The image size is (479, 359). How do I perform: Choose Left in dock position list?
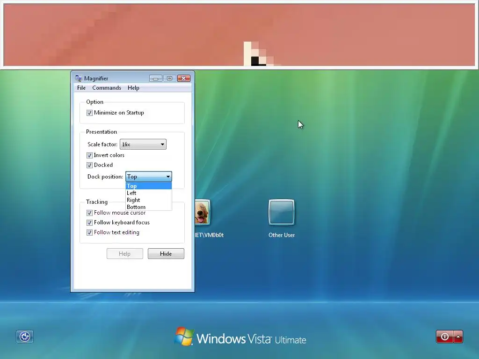coord(148,193)
